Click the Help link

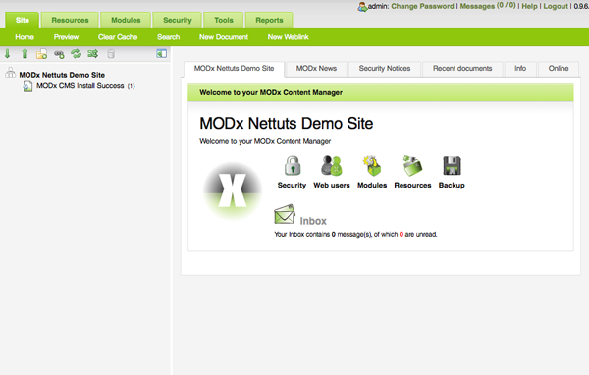529,7
